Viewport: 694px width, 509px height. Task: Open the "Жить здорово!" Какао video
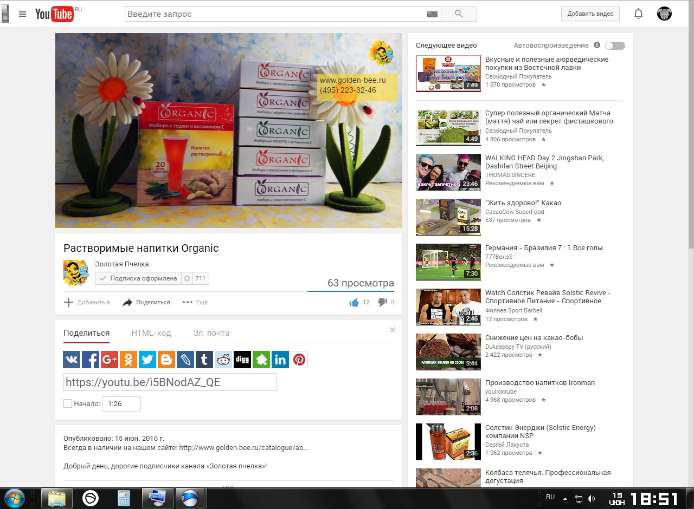coord(523,203)
